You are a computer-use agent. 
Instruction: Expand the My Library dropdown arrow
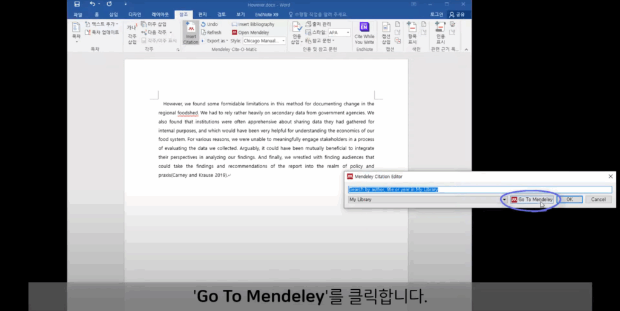tap(504, 200)
